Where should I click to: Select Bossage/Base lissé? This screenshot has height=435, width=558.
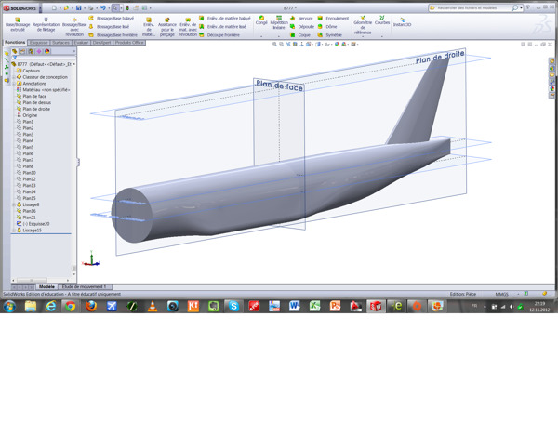109,27
